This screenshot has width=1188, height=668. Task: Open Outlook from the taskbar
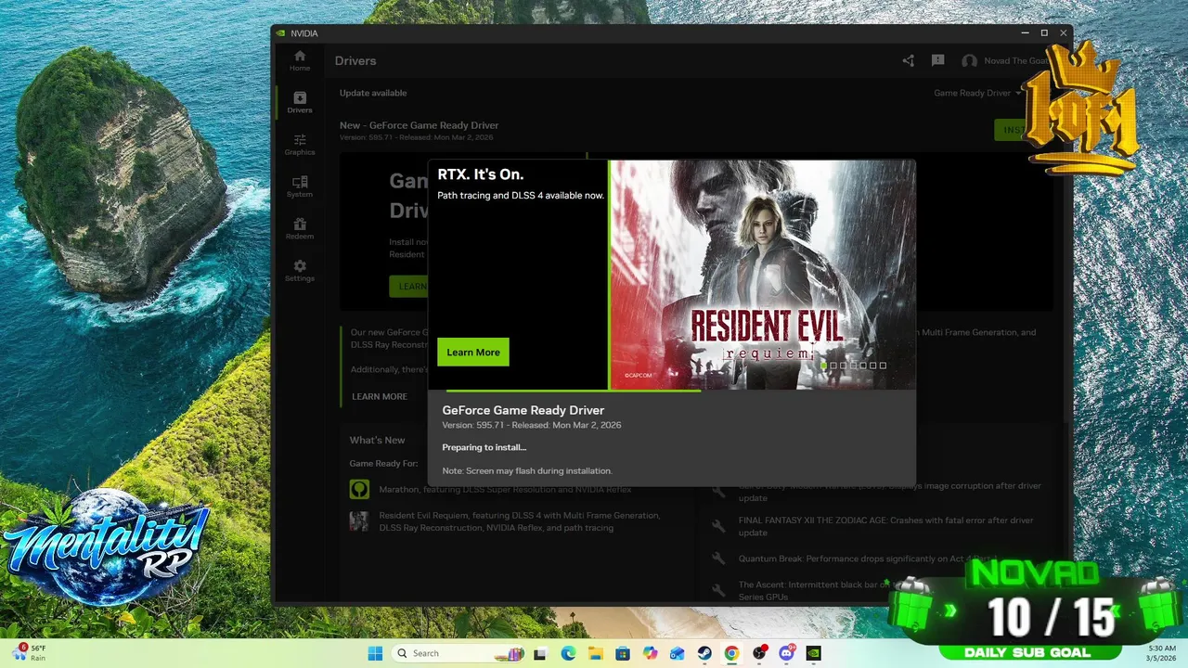pos(678,653)
